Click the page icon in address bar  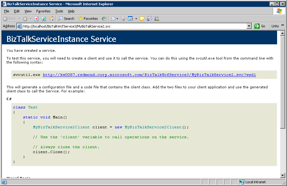tap(20, 26)
